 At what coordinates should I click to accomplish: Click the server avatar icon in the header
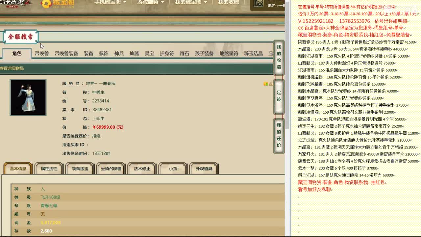tap(259, 4)
